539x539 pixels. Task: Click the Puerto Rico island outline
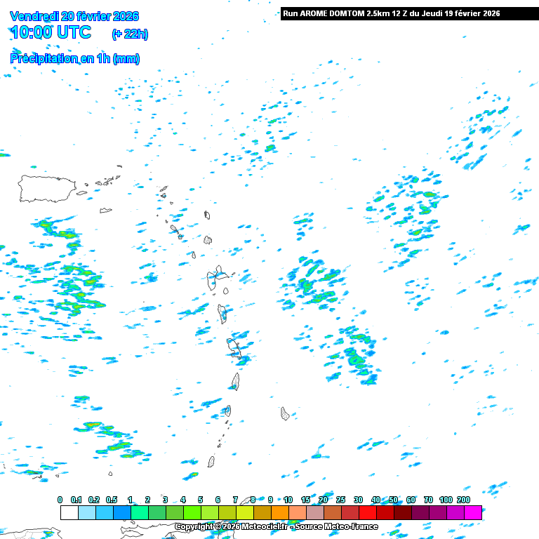tap(47, 189)
